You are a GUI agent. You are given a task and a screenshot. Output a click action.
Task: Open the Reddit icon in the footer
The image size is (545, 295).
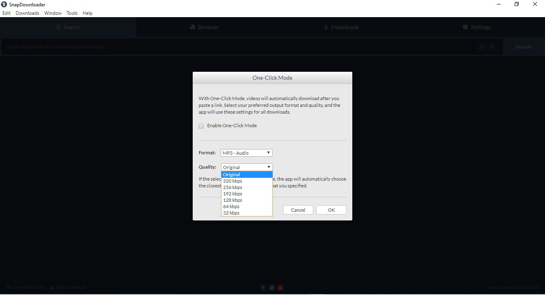click(x=281, y=287)
